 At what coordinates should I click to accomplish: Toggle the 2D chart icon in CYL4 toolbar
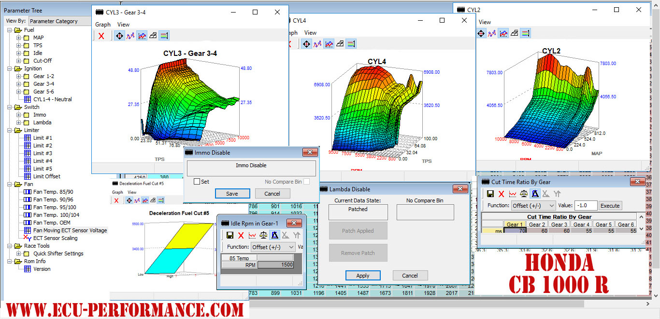(x=329, y=44)
